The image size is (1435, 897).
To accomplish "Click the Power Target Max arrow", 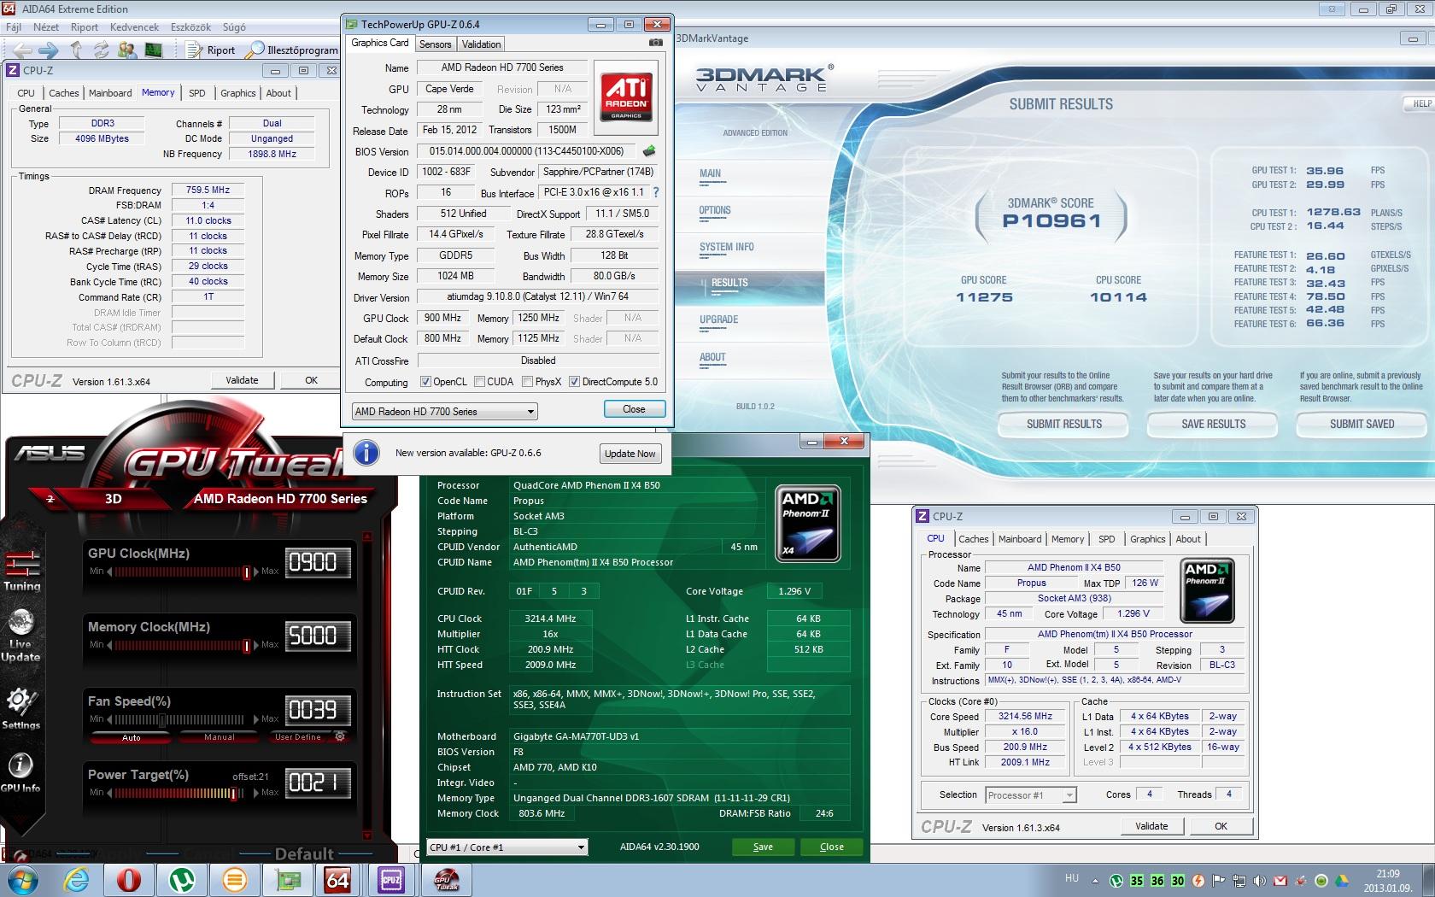I will [x=255, y=793].
